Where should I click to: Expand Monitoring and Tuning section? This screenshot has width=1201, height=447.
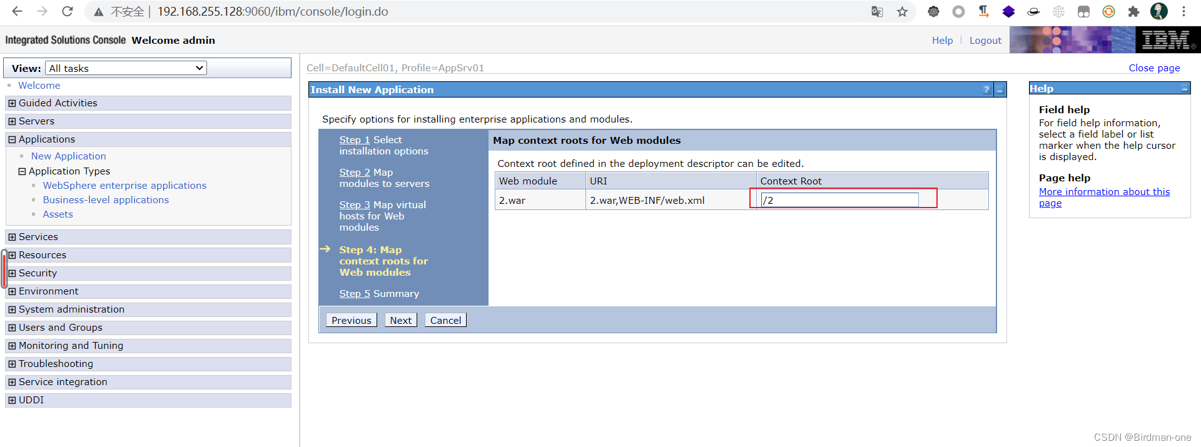point(12,346)
